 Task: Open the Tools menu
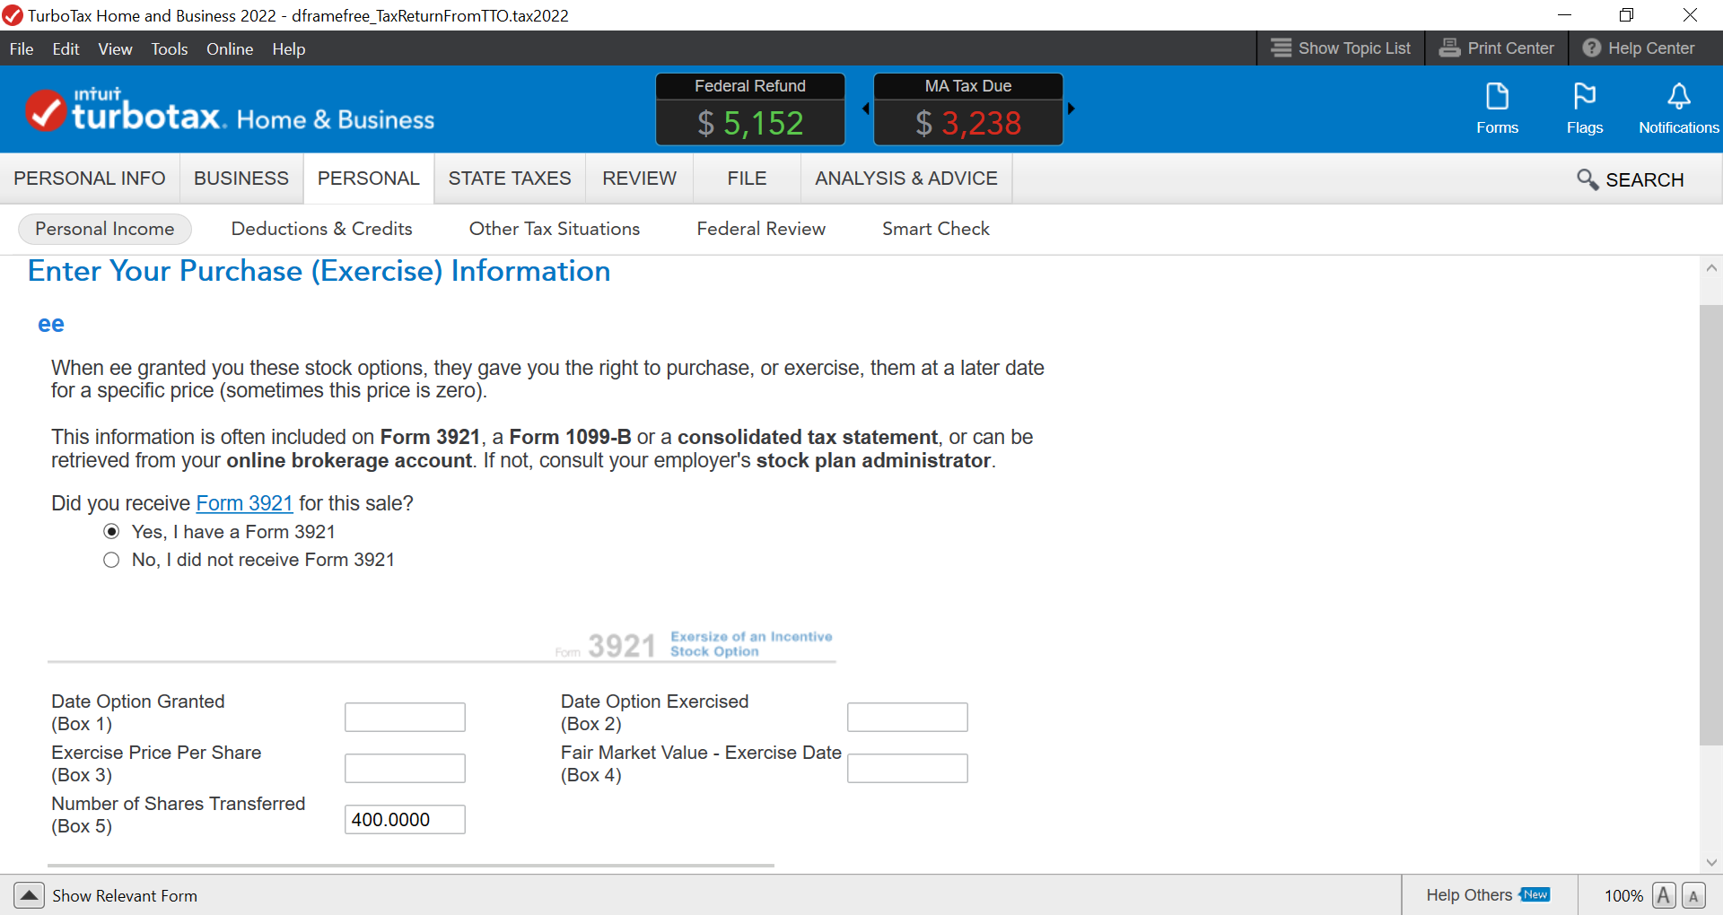click(169, 49)
